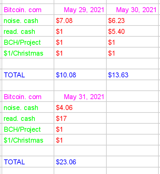Select the May 31, 2021 header cell
This screenshot has height=174, width=160.
tap(80, 96)
